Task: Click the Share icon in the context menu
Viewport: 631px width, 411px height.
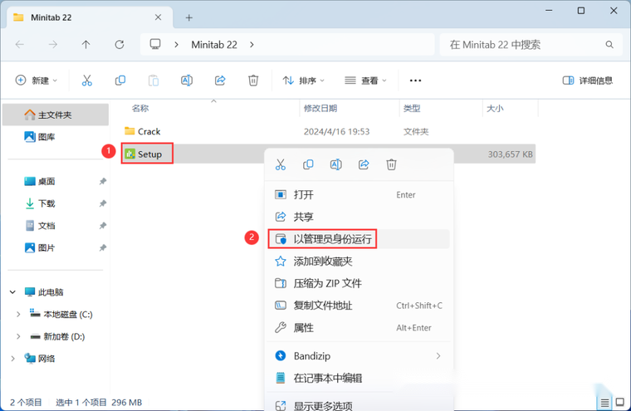Action: [364, 164]
